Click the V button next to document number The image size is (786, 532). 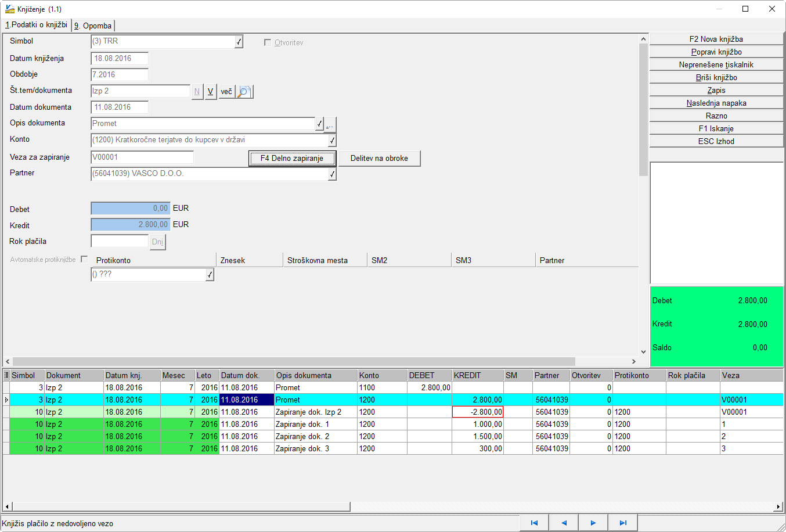[x=210, y=92]
